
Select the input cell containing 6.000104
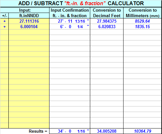(29, 27)
